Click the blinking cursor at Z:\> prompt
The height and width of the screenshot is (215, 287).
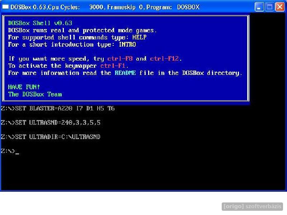click(x=17, y=153)
